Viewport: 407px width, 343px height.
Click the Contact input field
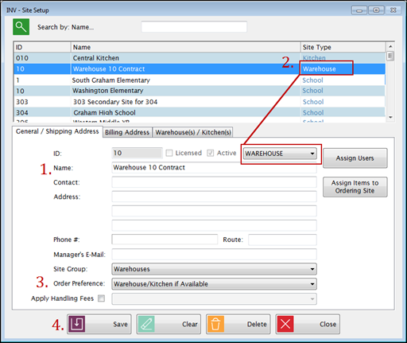pyautogui.click(x=214, y=182)
